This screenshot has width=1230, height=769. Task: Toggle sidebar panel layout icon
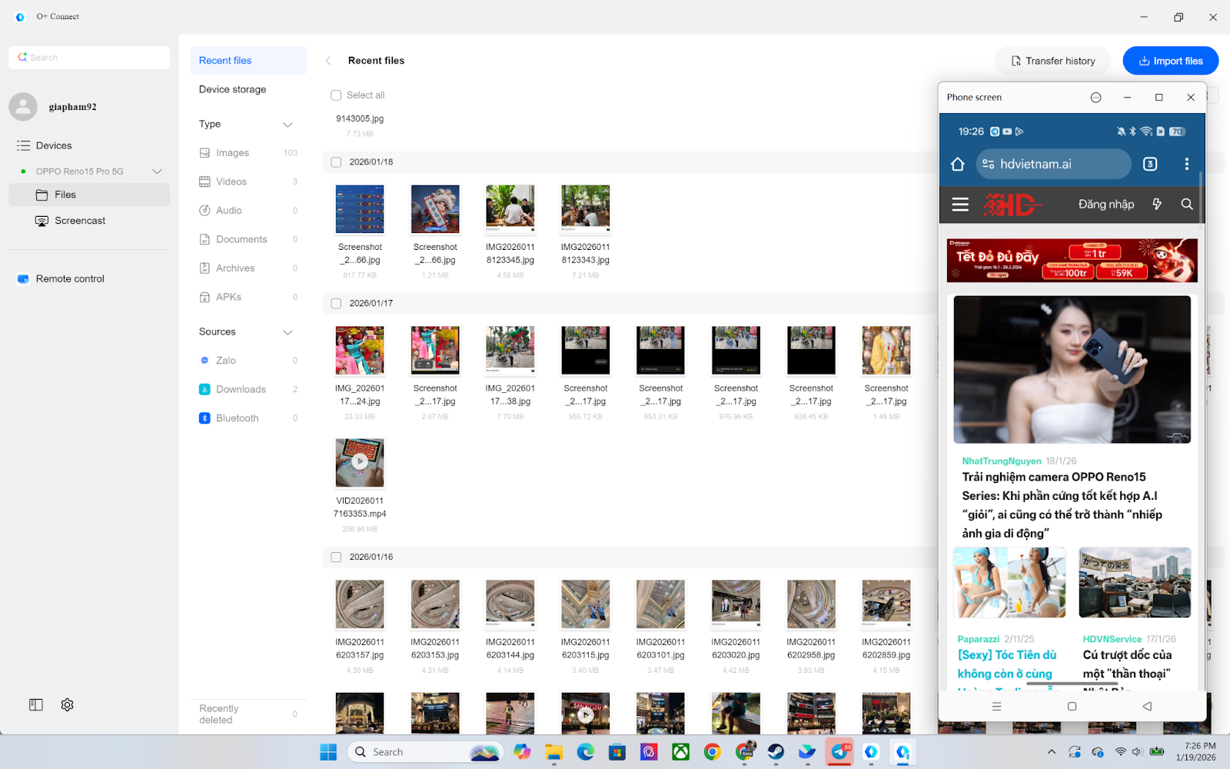[36, 704]
